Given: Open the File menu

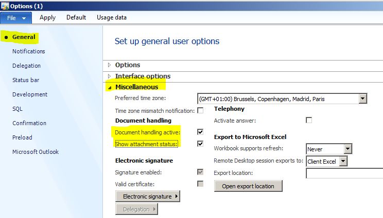Looking at the screenshot, I should 16,17.
